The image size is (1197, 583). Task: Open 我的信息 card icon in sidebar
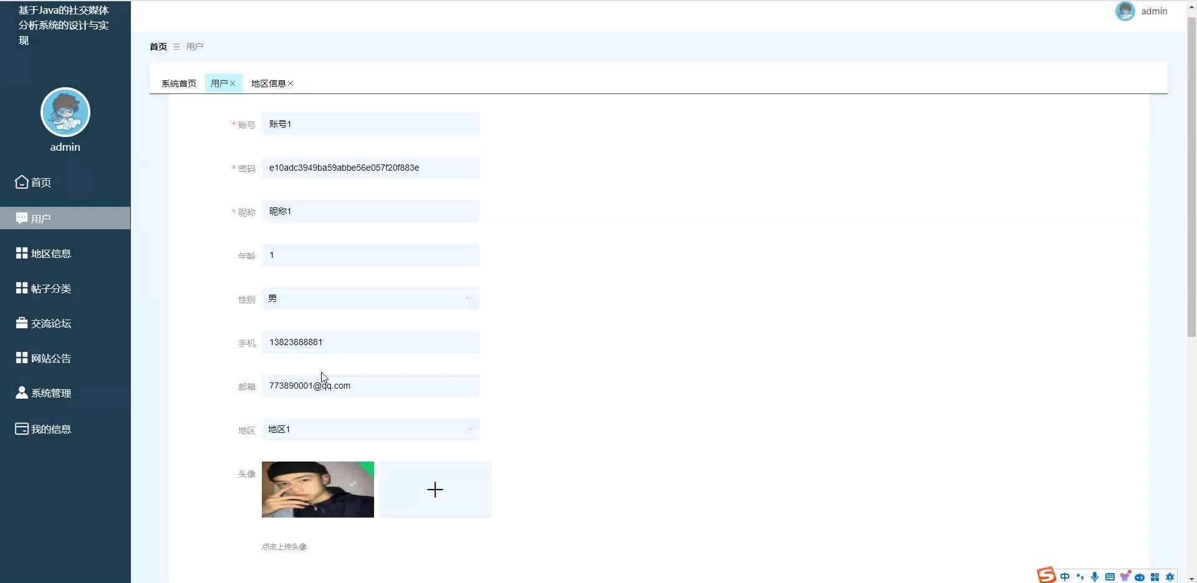(22, 429)
